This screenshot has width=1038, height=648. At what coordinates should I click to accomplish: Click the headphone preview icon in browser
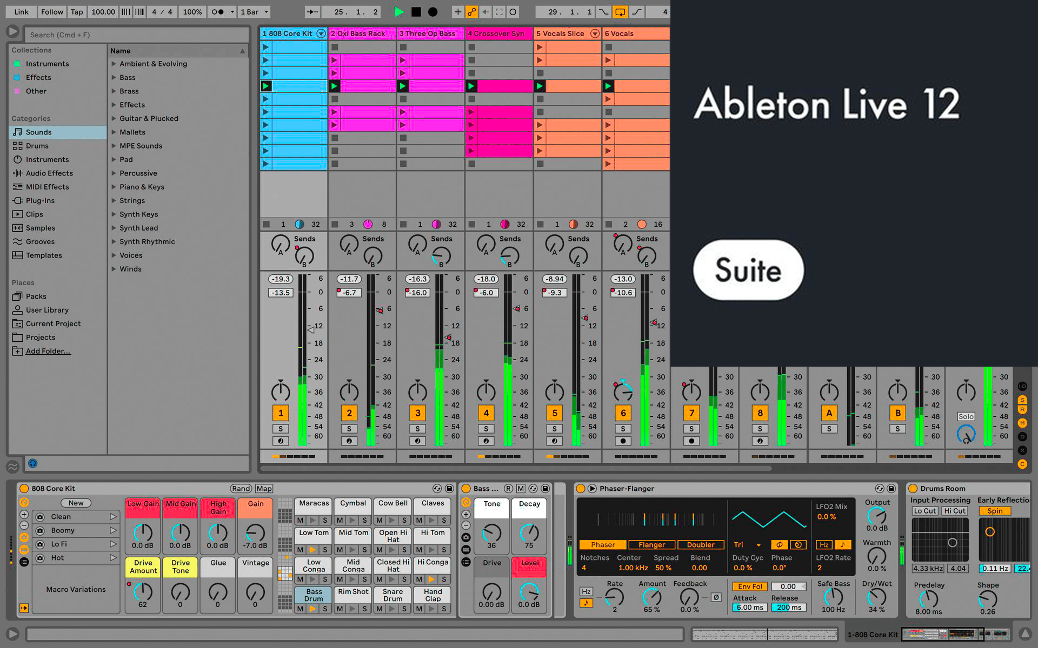(32, 463)
